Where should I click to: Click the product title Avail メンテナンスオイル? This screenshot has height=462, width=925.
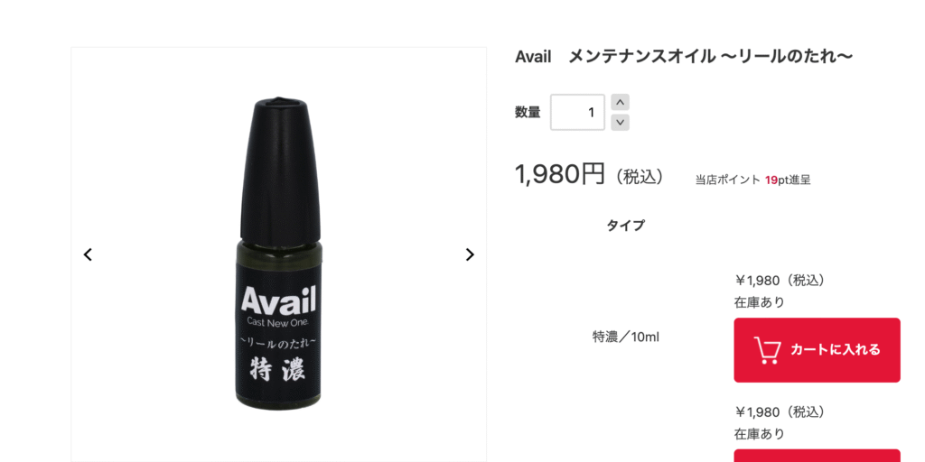click(684, 57)
